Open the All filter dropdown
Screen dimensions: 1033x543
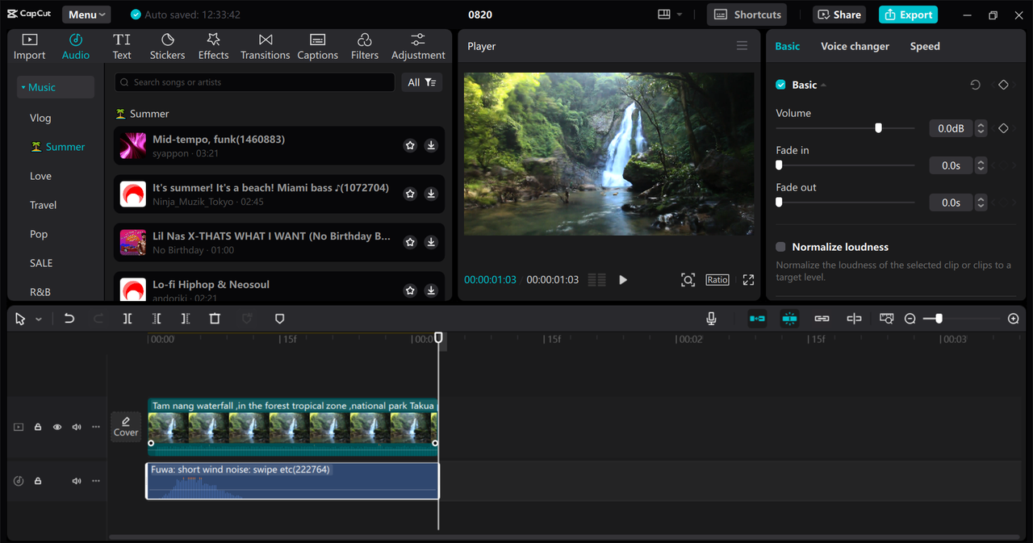point(421,82)
